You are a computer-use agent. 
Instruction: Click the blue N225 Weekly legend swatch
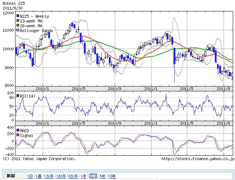(x=18, y=16)
